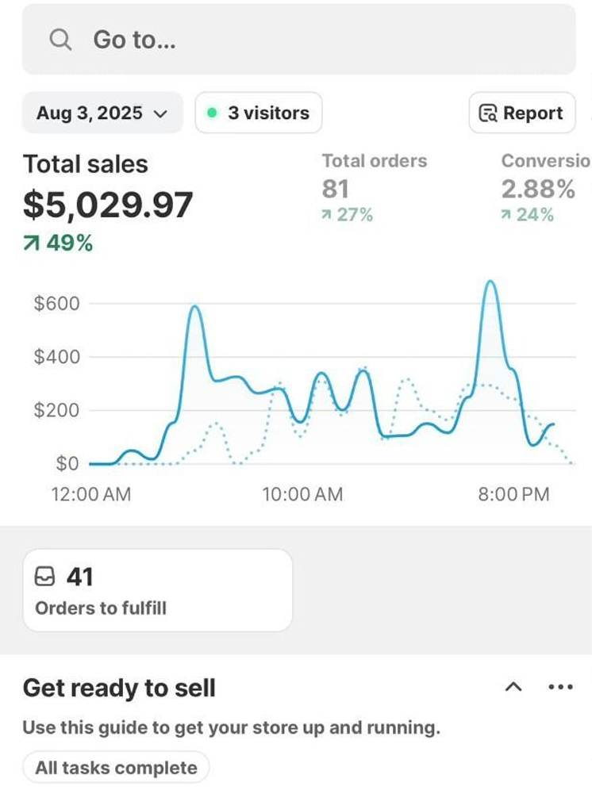
Task: Collapse the Get ready to sell section
Action: click(513, 687)
